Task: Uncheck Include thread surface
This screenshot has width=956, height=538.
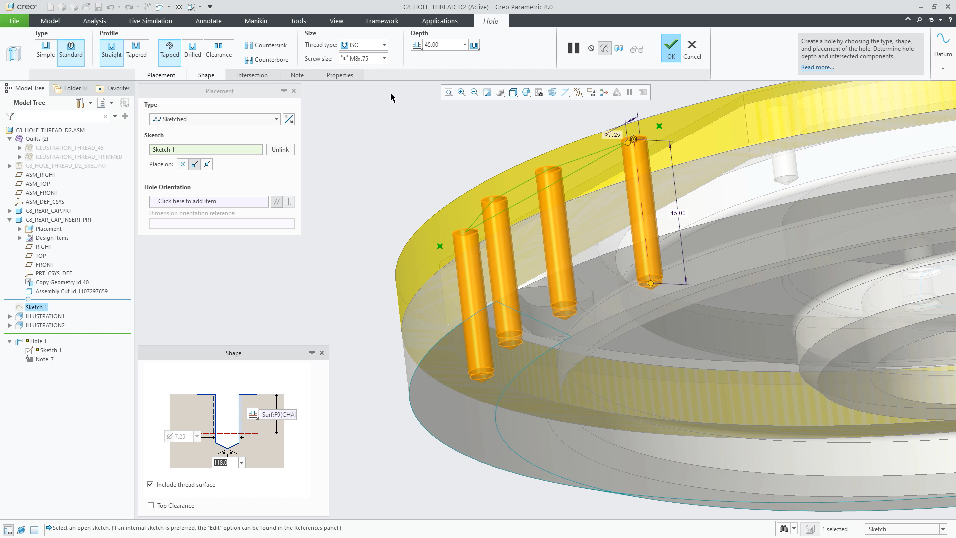Action: [150, 485]
